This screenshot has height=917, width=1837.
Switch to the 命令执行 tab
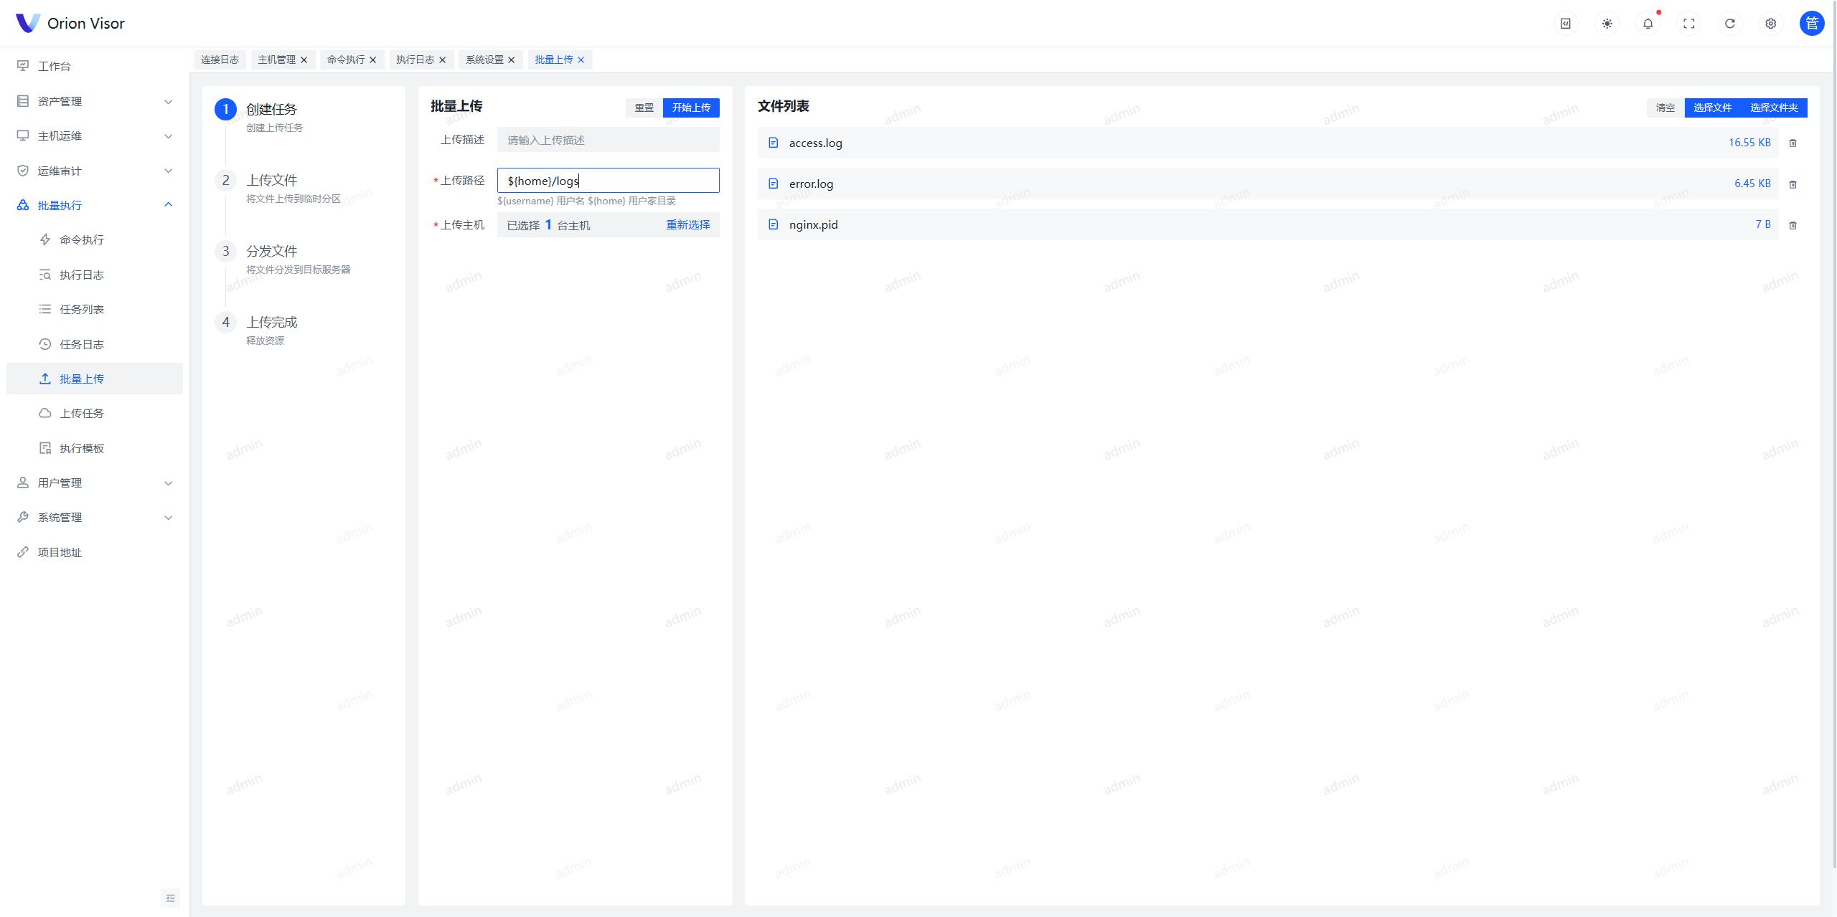click(346, 60)
